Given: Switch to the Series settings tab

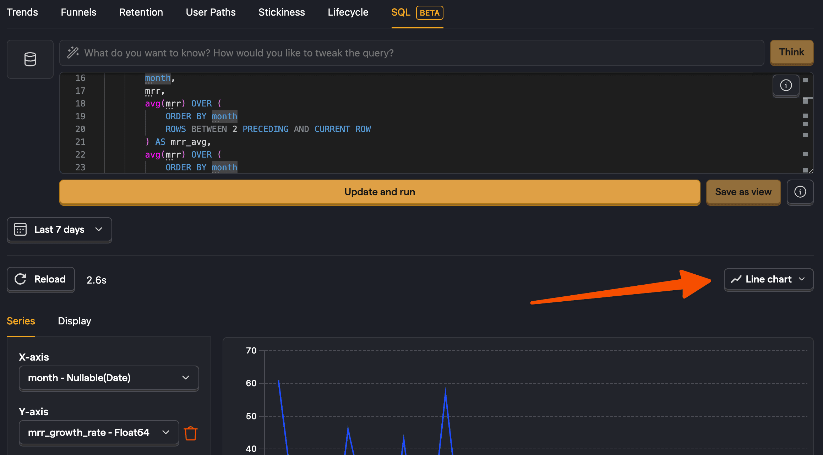Looking at the screenshot, I should point(21,321).
